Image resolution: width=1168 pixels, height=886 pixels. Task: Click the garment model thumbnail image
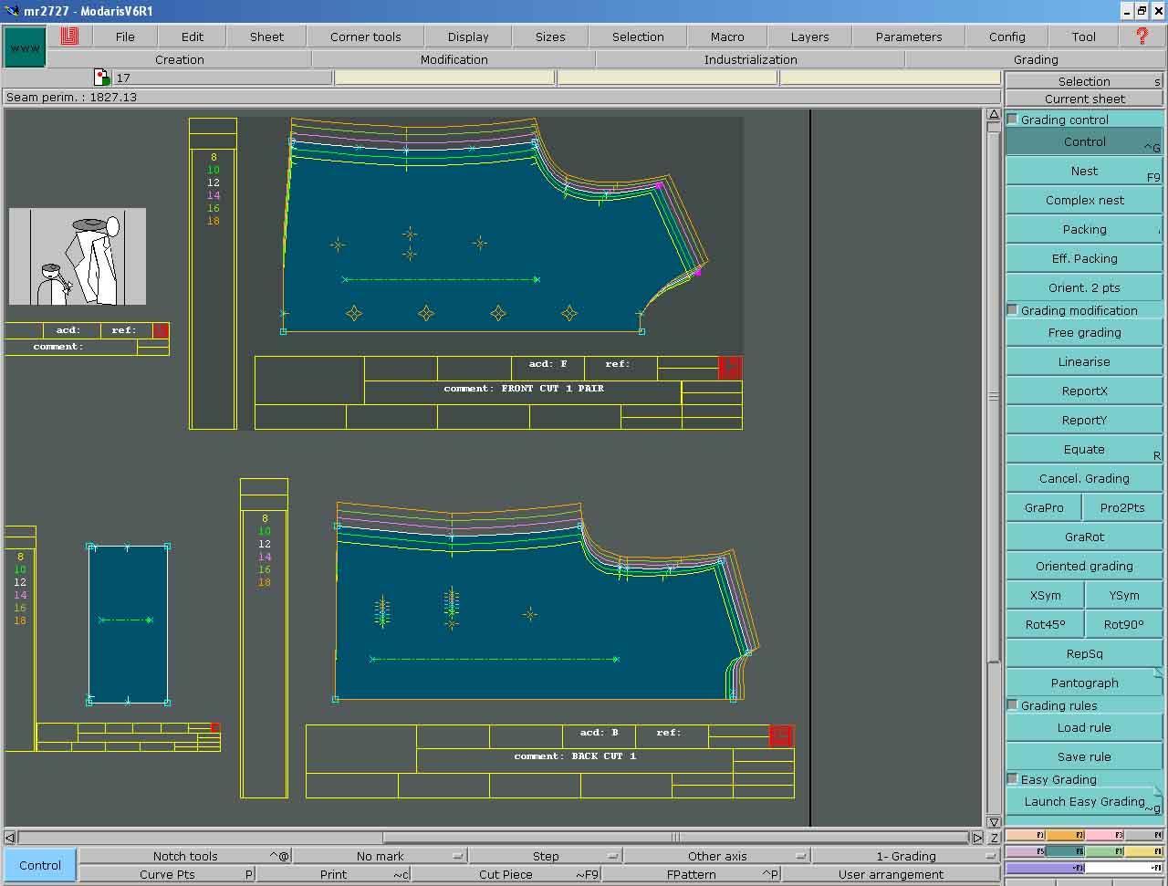(78, 256)
